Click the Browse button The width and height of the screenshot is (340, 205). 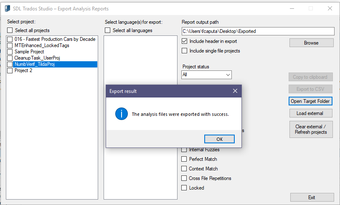click(x=311, y=43)
